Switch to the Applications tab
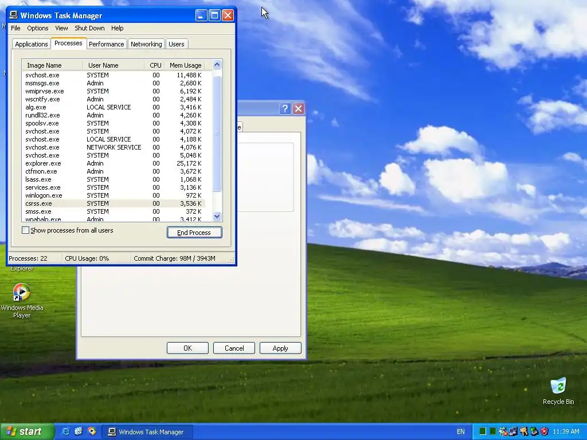Screen dimensions: 587x440 click(32, 44)
